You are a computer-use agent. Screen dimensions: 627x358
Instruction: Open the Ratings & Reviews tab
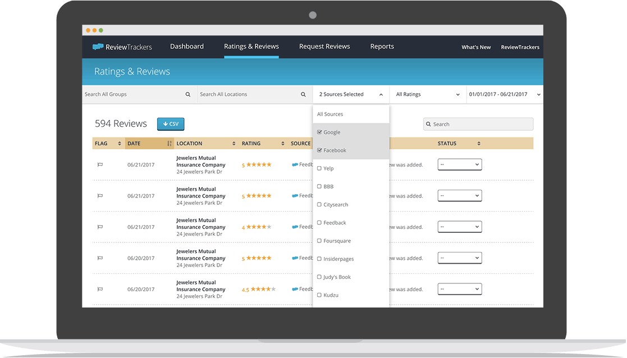(251, 47)
